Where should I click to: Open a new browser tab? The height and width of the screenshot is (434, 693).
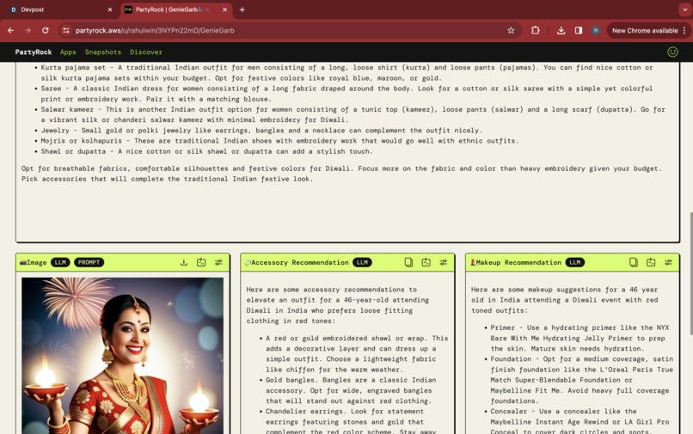242,9
